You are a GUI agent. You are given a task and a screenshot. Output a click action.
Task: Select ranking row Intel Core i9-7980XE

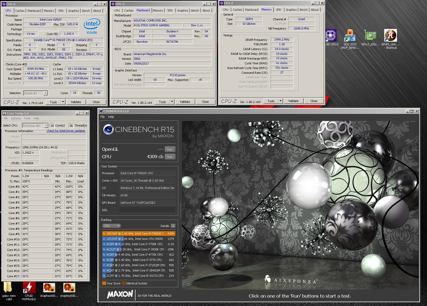tap(139, 234)
